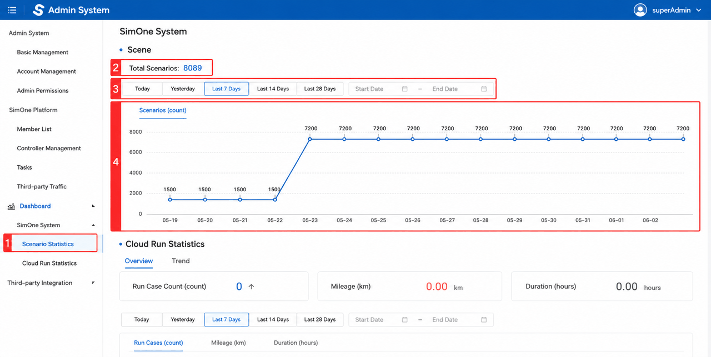The image size is (711, 357).
Task: Click the Dashboard chart icon
Action: (11, 207)
